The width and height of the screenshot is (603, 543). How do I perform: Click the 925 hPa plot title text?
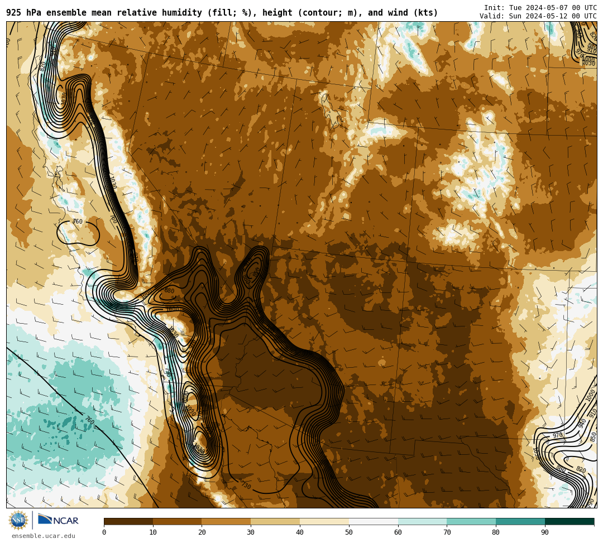point(222,13)
